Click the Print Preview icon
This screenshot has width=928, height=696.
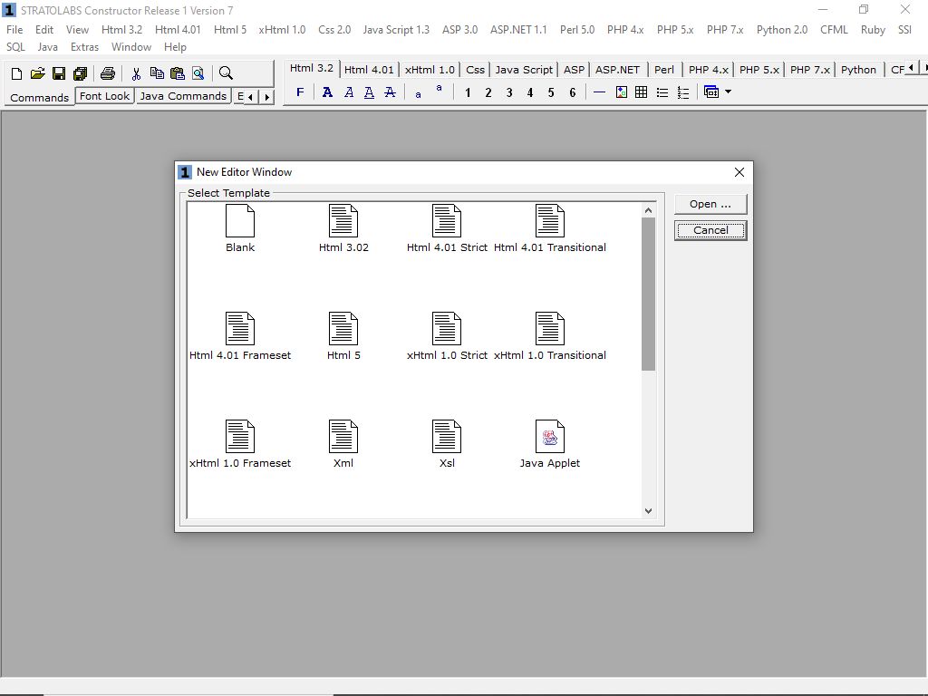click(x=198, y=73)
